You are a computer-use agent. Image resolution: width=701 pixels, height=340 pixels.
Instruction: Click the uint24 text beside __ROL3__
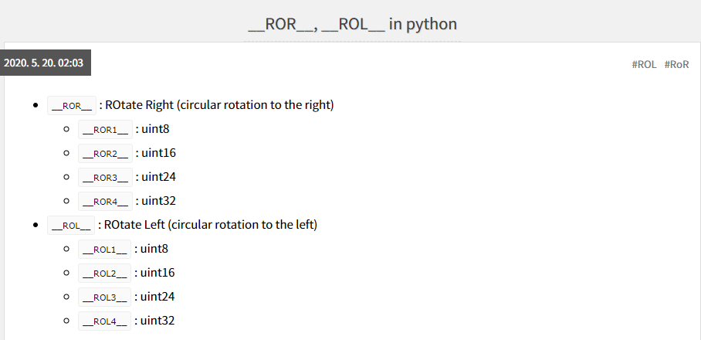pyautogui.click(x=157, y=297)
